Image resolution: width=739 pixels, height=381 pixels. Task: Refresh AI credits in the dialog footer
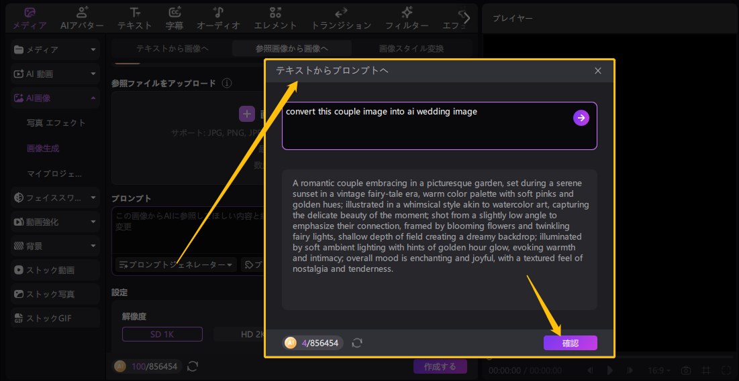[x=357, y=343]
